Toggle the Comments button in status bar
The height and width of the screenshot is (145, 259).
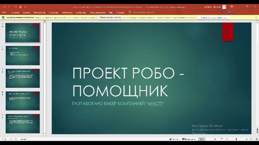(x=189, y=139)
